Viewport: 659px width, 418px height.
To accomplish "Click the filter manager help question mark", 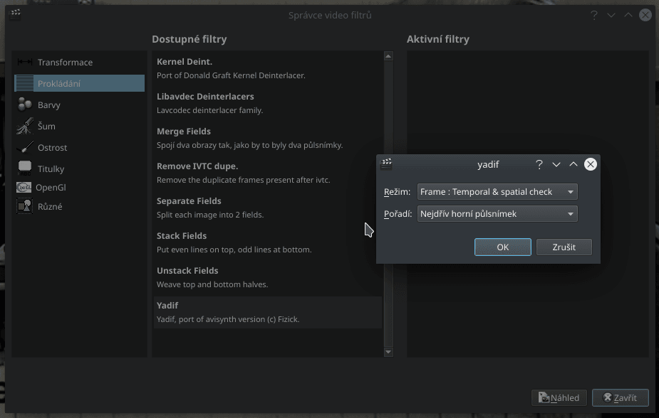I will click(593, 14).
